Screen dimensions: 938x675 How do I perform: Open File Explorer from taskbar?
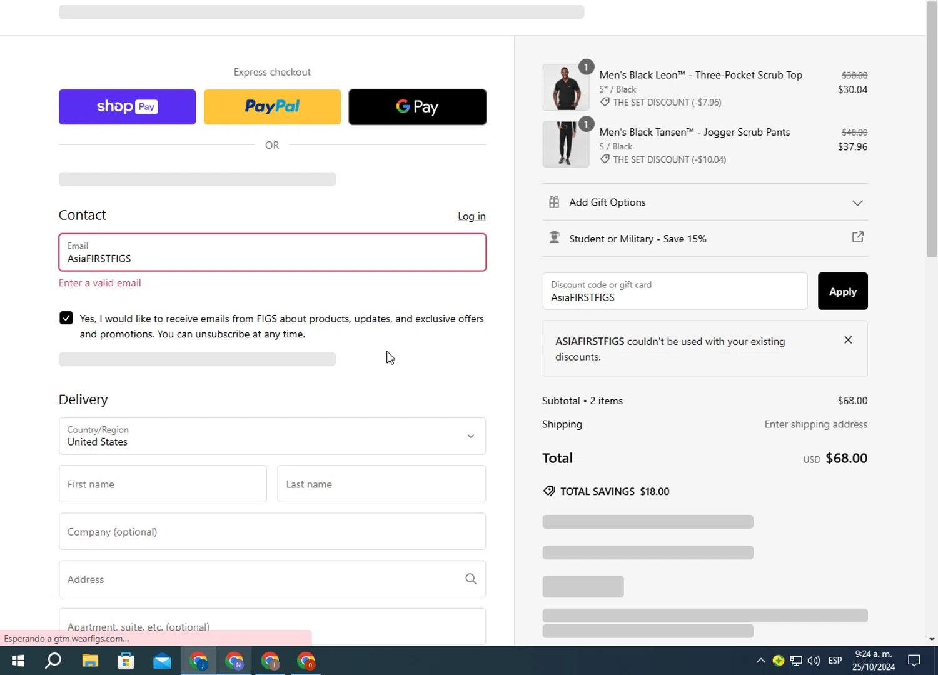tap(90, 661)
